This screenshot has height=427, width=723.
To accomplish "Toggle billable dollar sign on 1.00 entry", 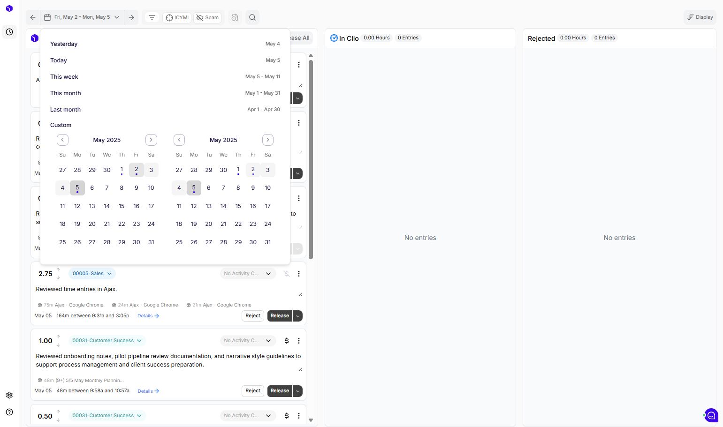I will (287, 341).
